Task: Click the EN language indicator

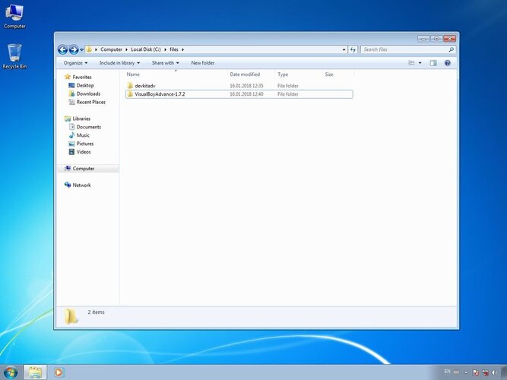Action: 447,372
